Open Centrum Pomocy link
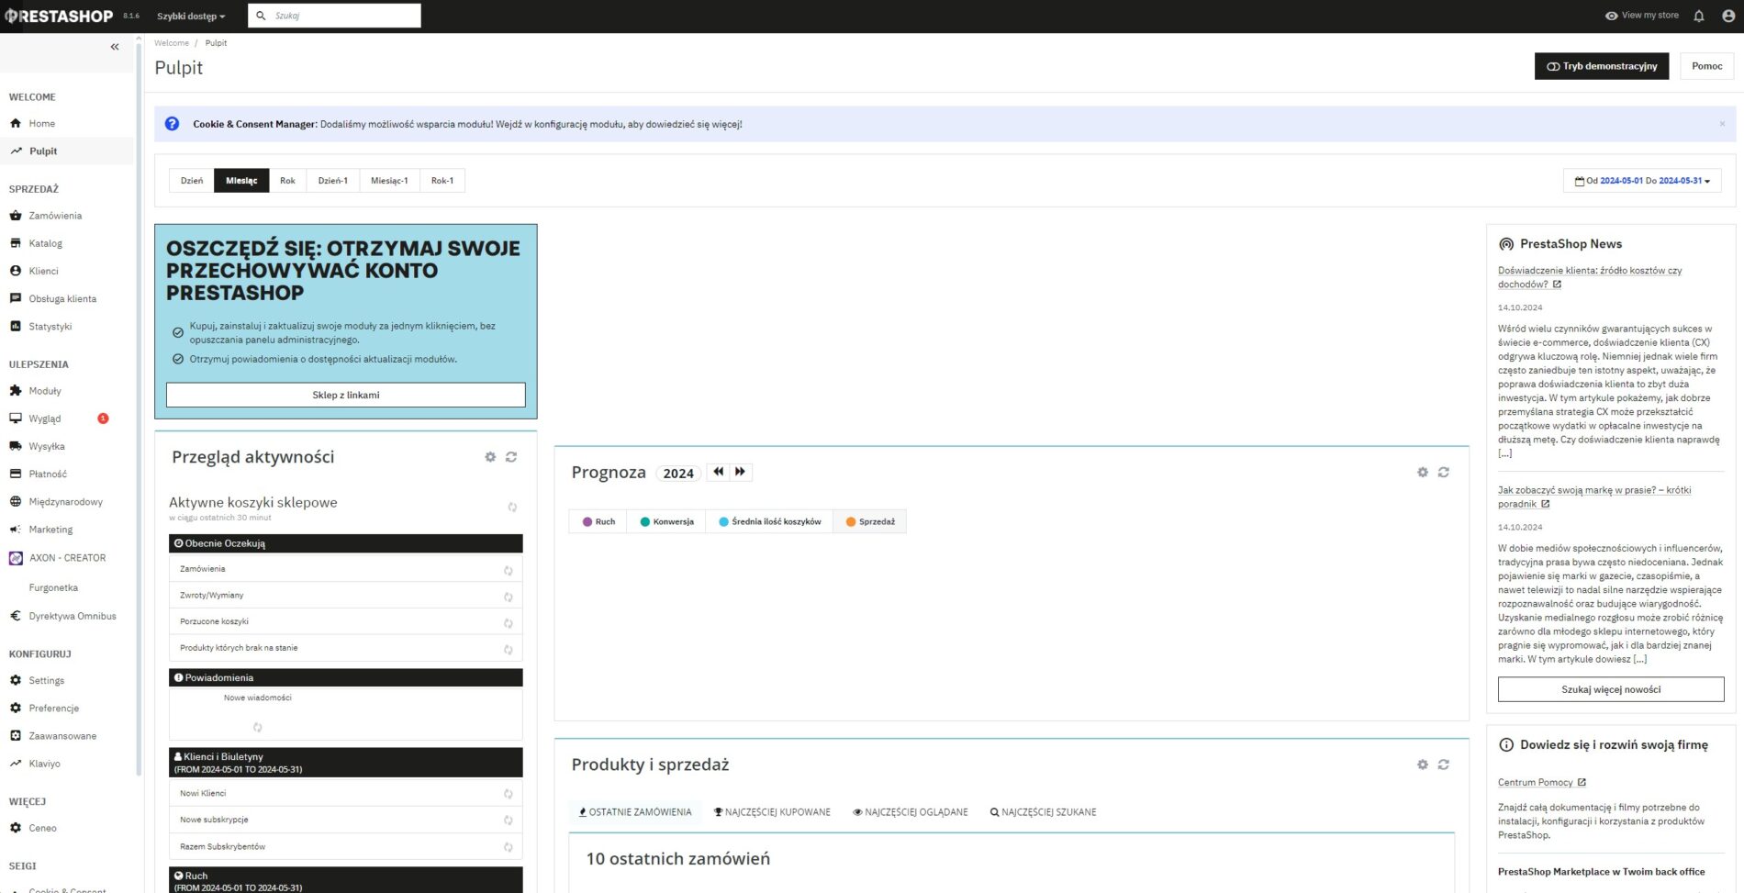The width and height of the screenshot is (1744, 893). (1541, 783)
